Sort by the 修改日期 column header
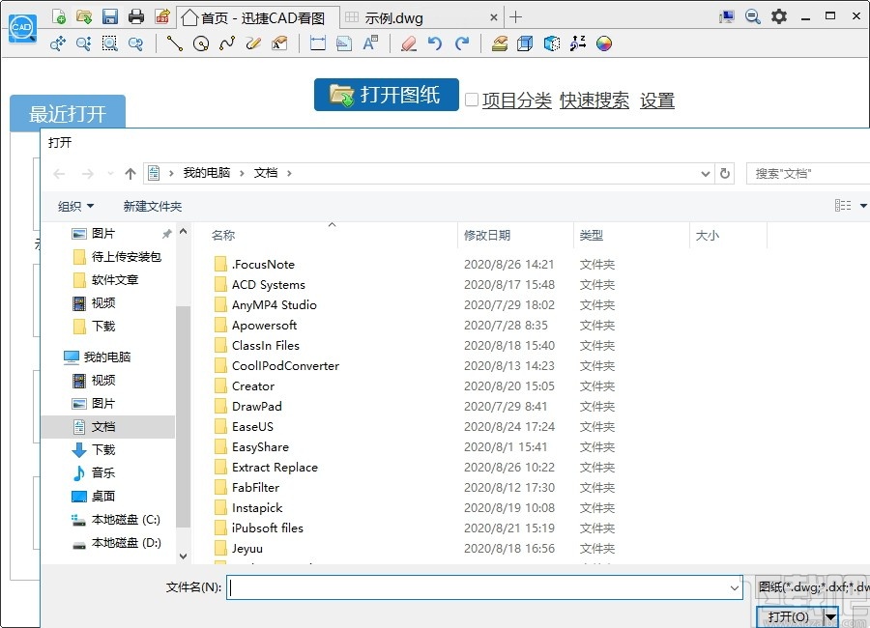Screen dimensions: 870x628 [487, 235]
